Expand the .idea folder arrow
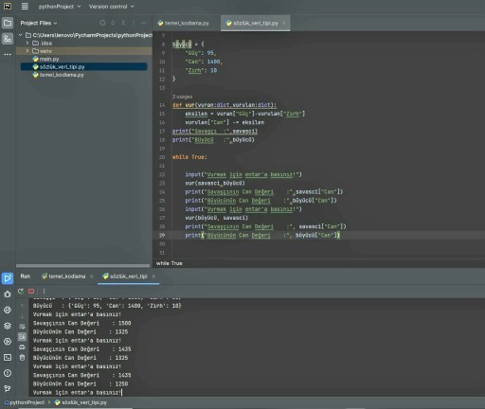 (x=27, y=43)
